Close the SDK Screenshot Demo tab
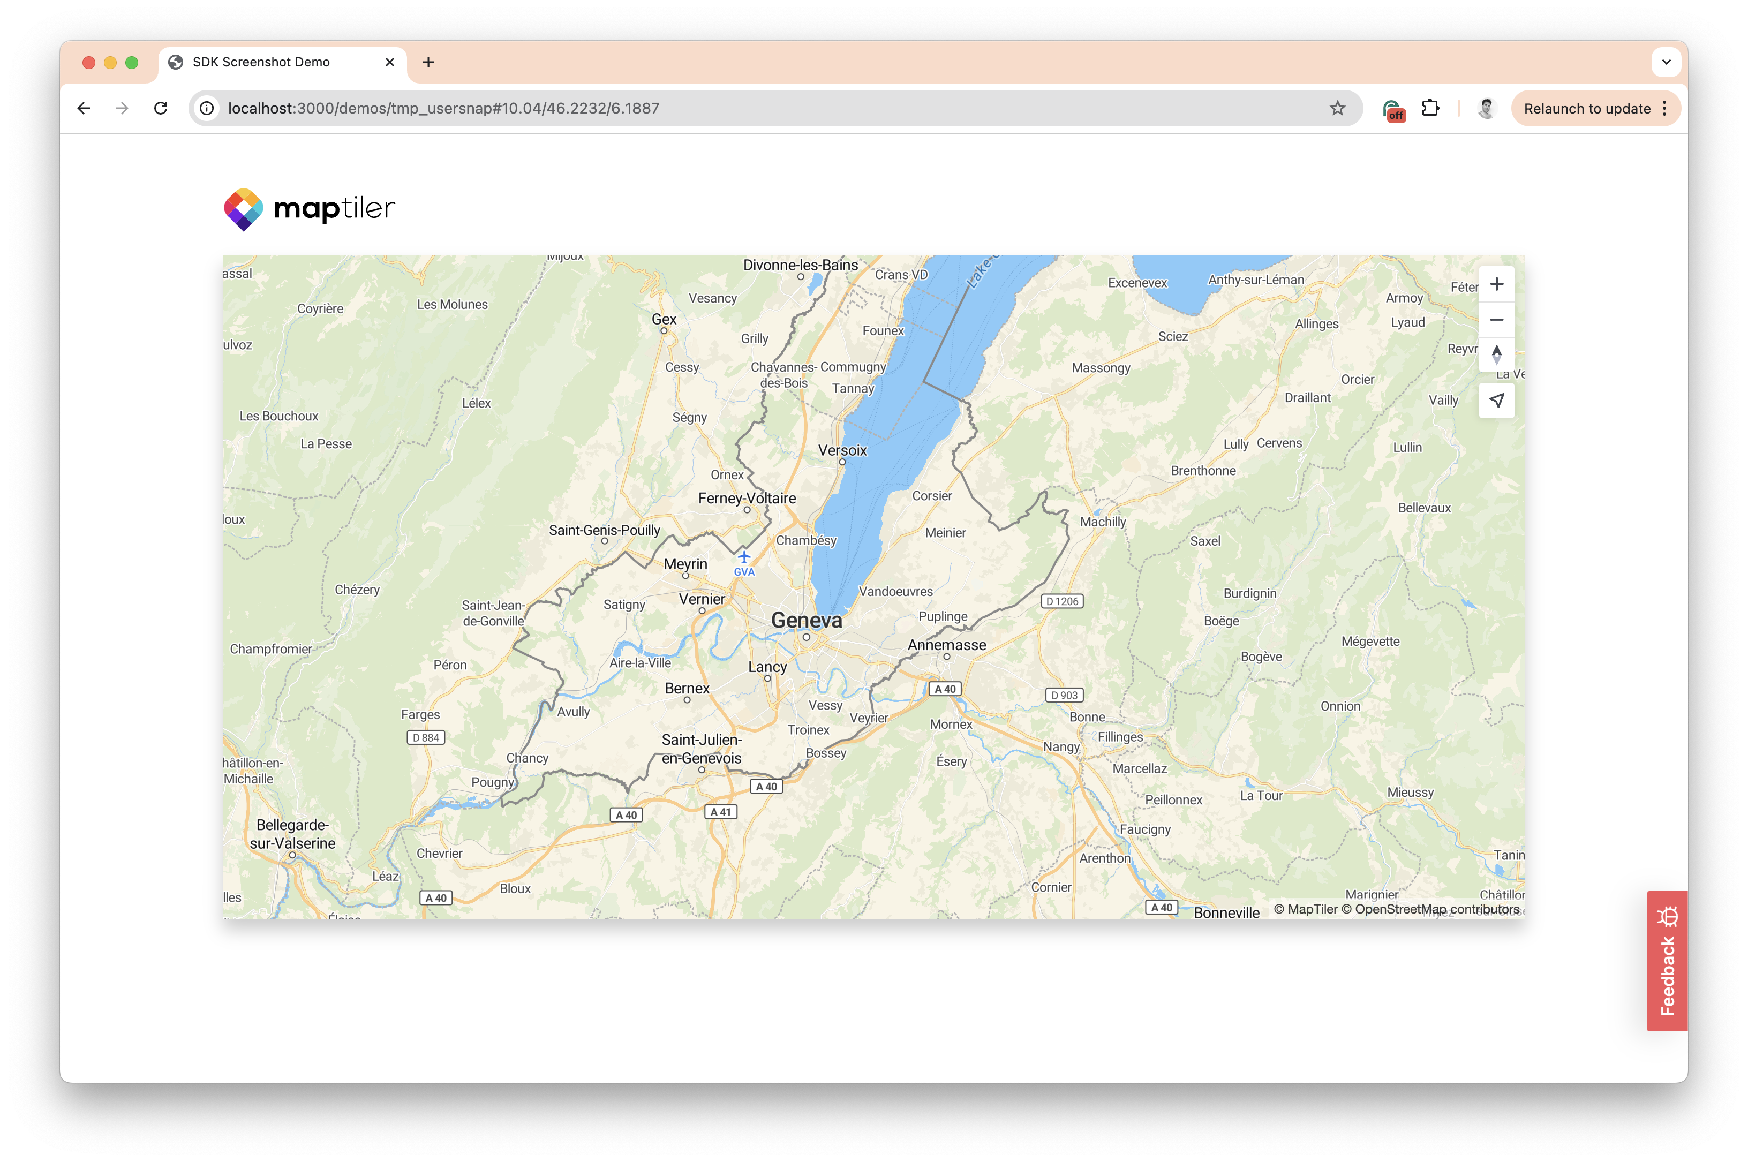The image size is (1748, 1162). point(390,62)
